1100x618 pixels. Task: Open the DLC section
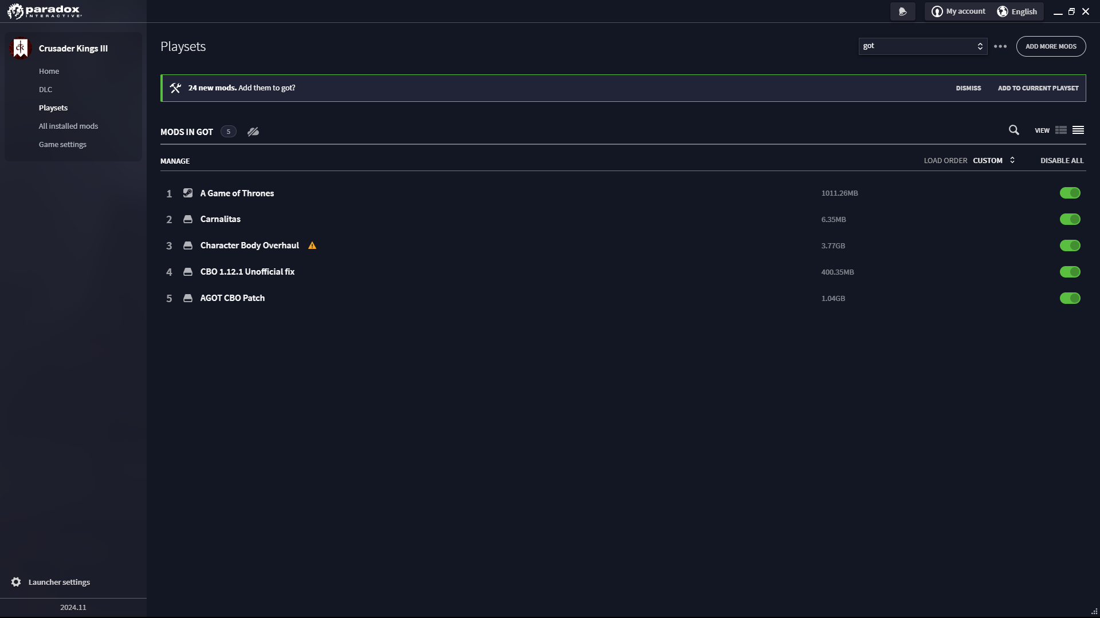[x=46, y=90]
